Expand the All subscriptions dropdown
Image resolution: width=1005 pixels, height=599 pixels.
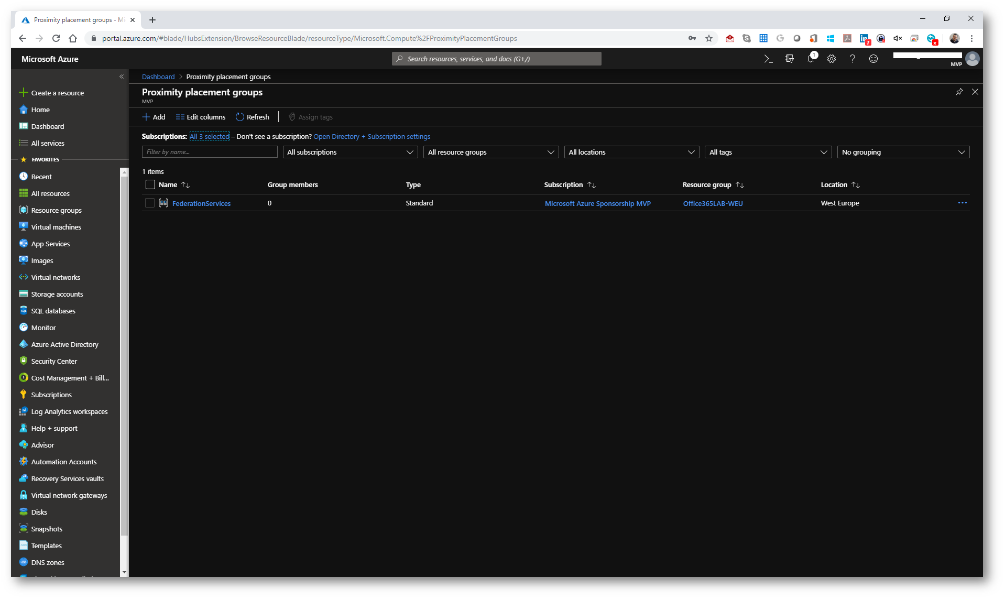pyautogui.click(x=350, y=152)
